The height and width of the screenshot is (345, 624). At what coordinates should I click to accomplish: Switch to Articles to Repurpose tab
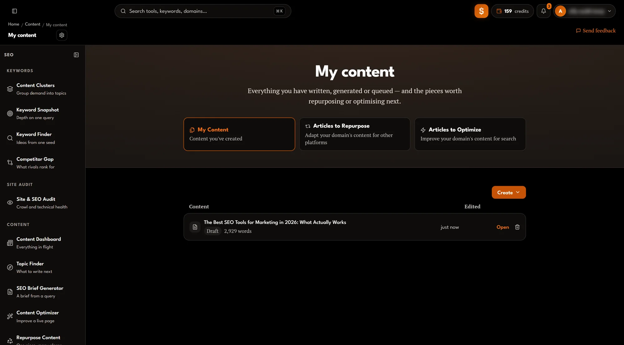tap(355, 134)
